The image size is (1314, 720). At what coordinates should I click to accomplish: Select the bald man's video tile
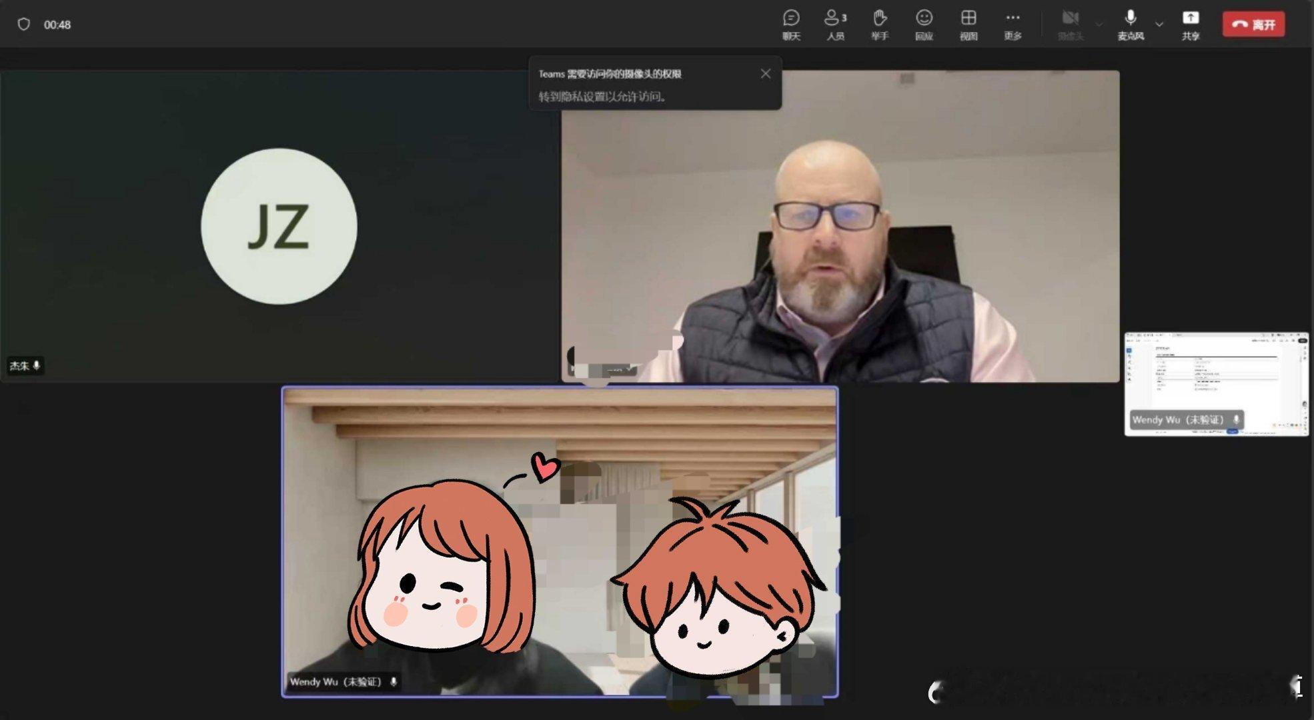[840, 227]
